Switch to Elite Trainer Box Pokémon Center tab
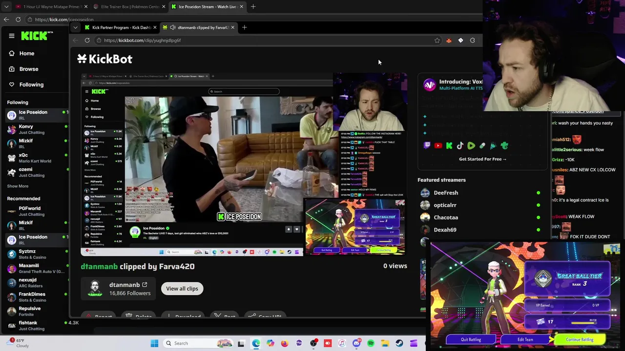The image size is (625, 351). (129, 7)
